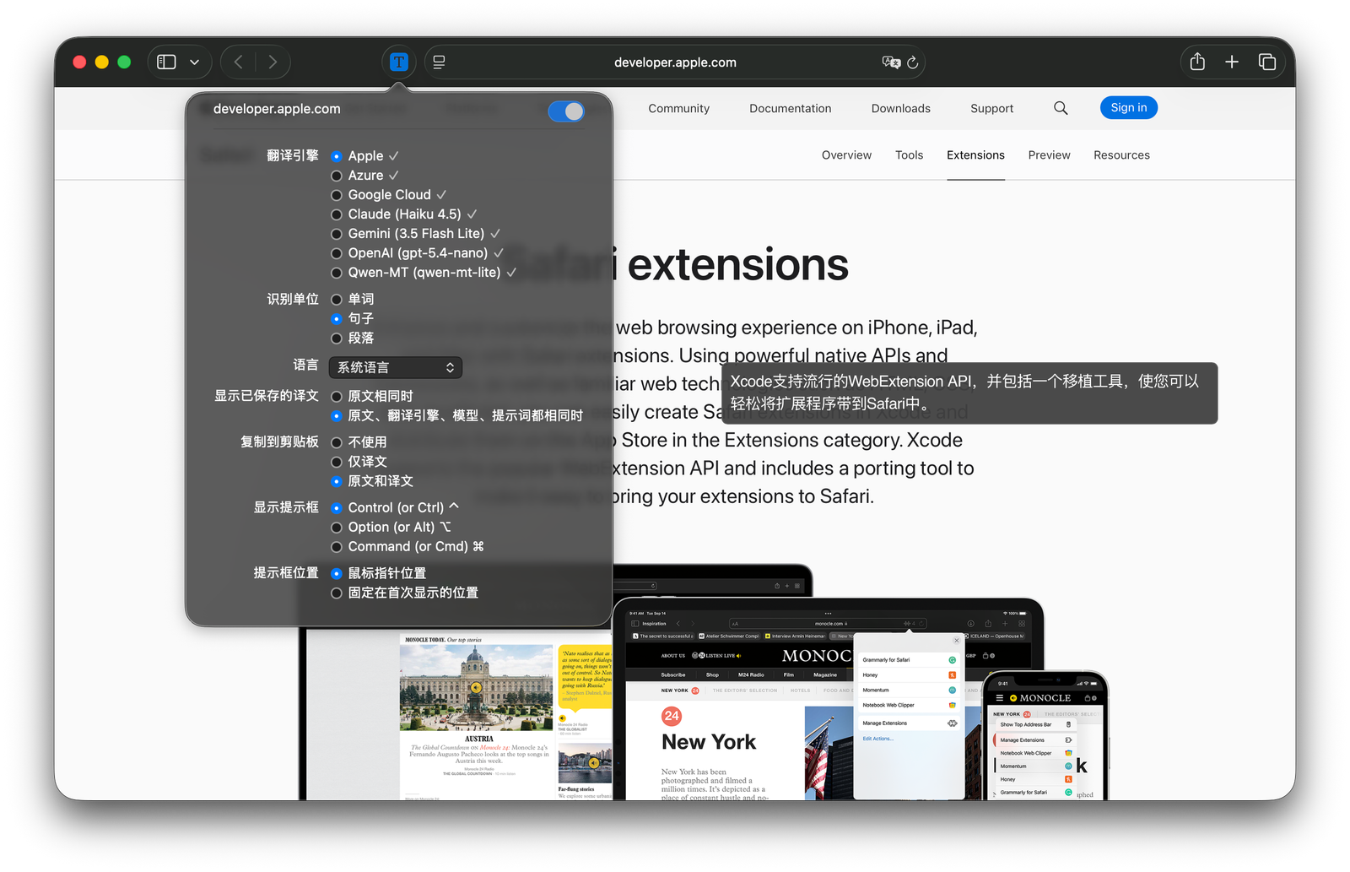Select 段落 recognition unit
Viewport: 1350px width, 872px height.
click(x=337, y=339)
